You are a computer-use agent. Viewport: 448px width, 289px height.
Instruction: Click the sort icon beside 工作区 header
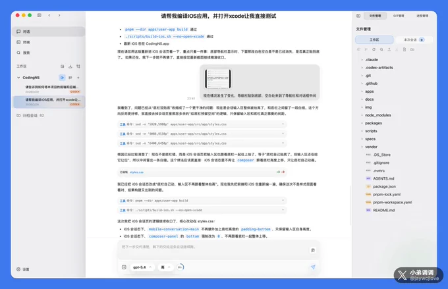78,66
